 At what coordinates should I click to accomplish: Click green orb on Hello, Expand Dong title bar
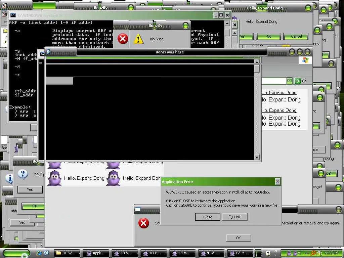click(x=308, y=8)
